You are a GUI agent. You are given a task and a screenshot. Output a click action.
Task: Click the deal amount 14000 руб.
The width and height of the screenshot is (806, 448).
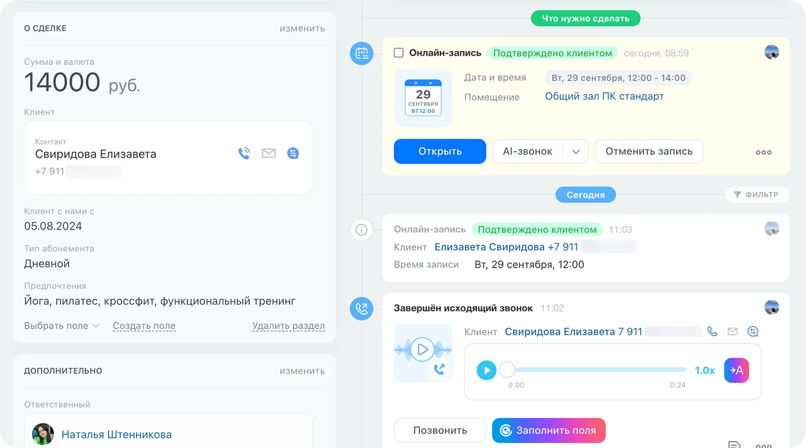coord(82,83)
